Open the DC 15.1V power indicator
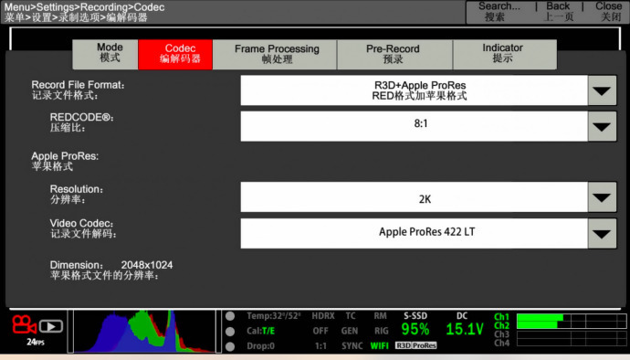 (464, 324)
